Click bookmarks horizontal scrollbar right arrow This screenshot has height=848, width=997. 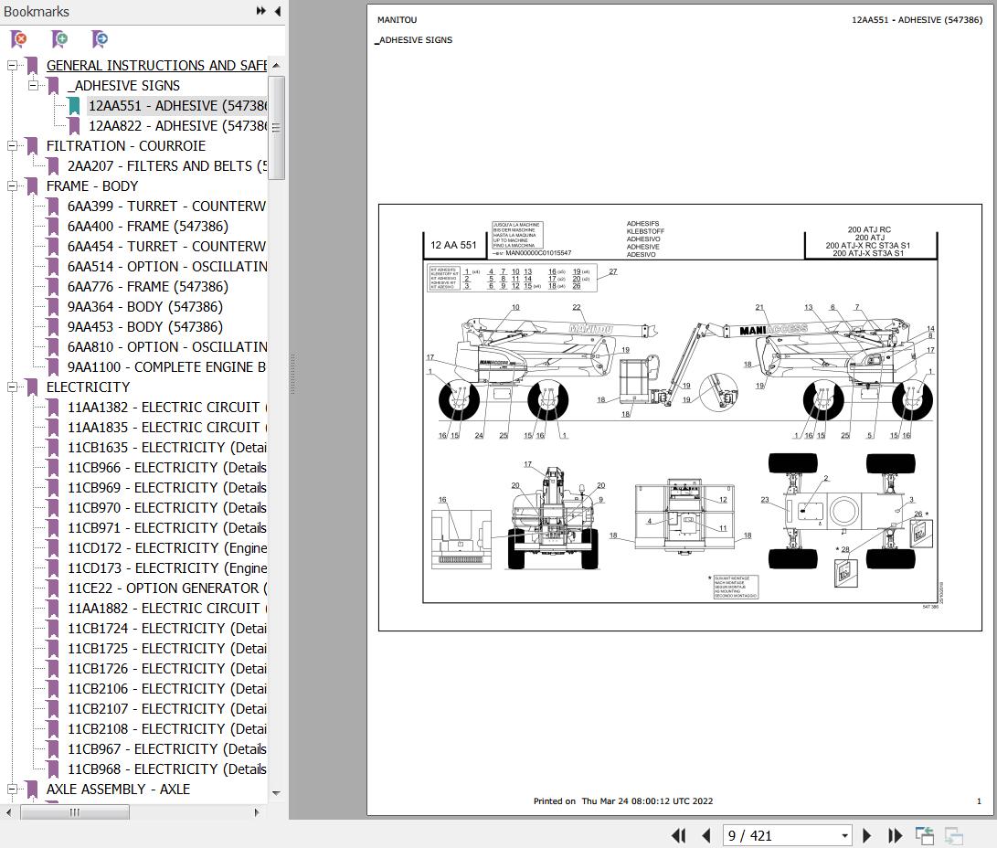point(256,811)
